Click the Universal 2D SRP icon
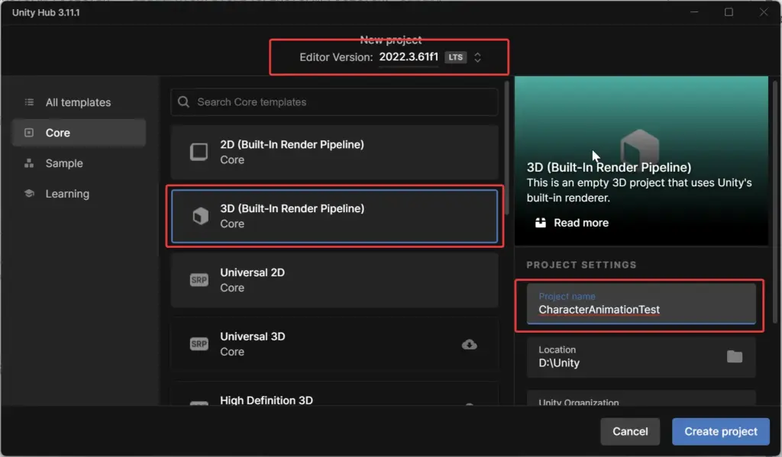 (199, 280)
